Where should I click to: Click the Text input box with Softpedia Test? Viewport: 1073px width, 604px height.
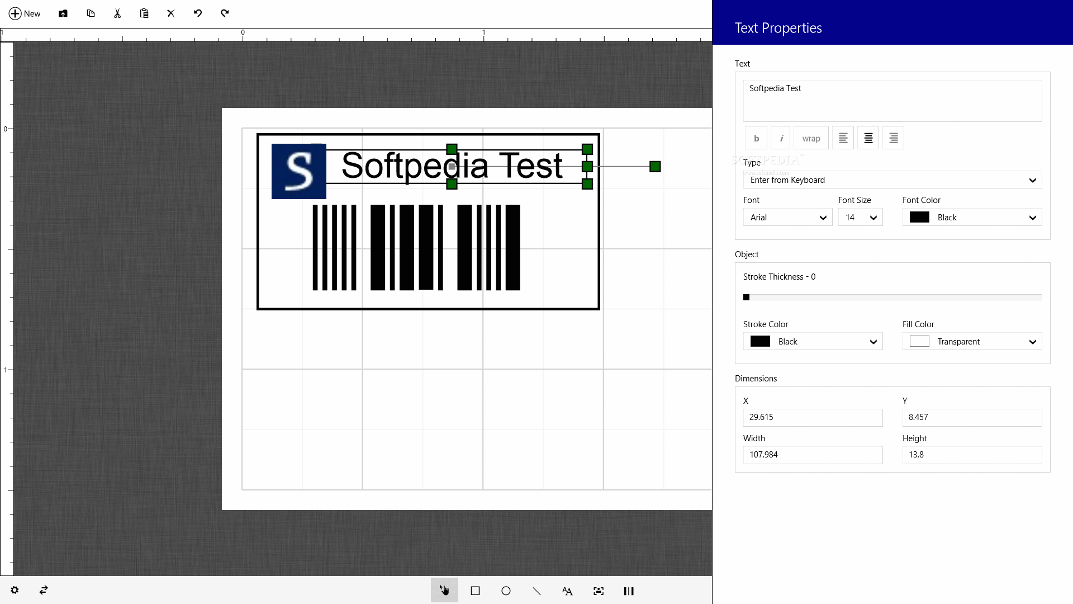[892, 101]
